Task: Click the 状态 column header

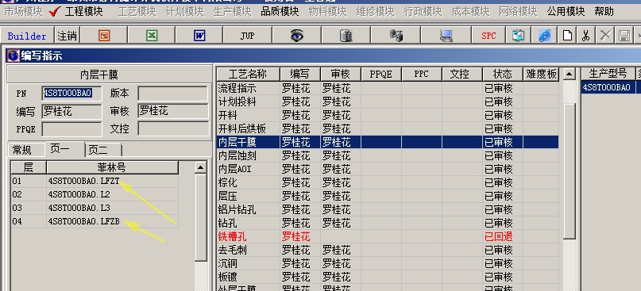Action: coord(503,75)
